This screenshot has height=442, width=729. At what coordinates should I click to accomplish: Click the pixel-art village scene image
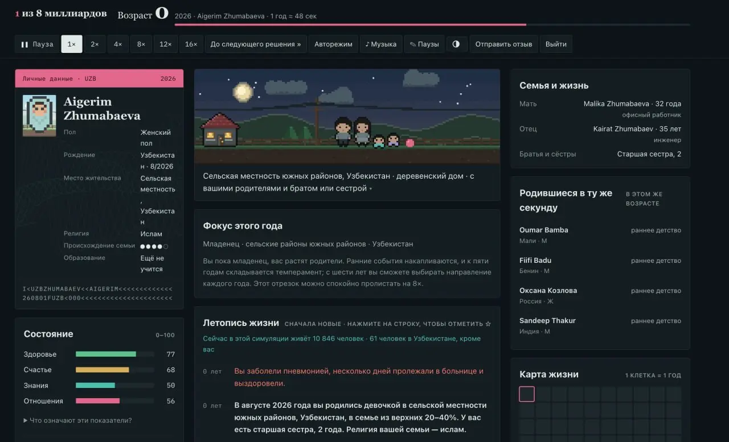coord(347,117)
